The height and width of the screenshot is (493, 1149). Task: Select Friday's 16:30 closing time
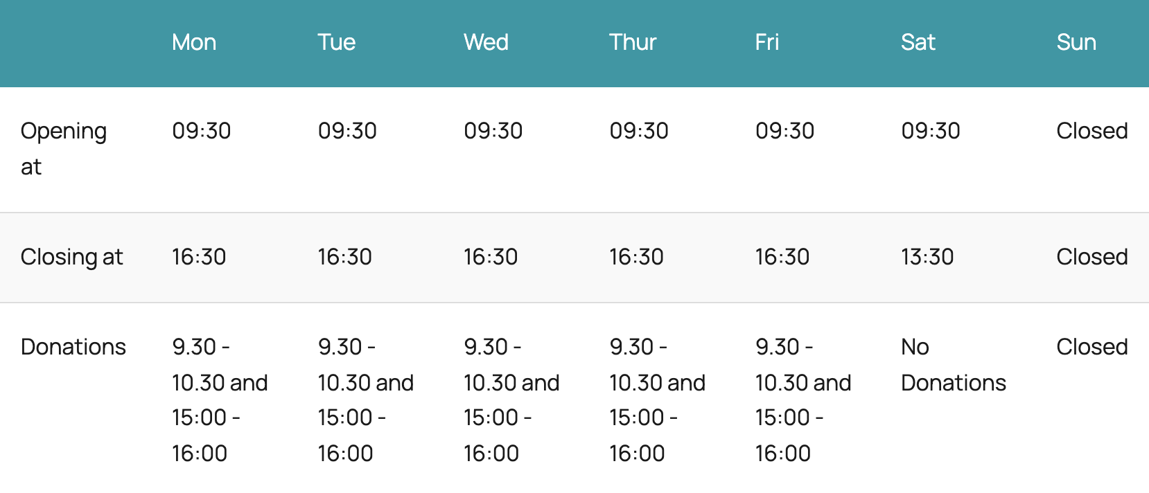[782, 257]
